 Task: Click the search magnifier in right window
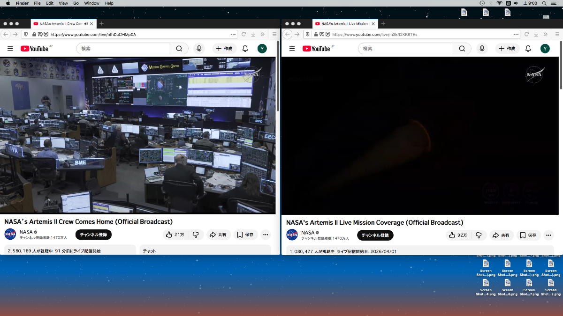point(462,49)
